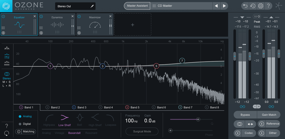Click the iZotope network logo icon
Image resolution: width=285 pixels, height=139 pixels.
(x=278, y=6)
